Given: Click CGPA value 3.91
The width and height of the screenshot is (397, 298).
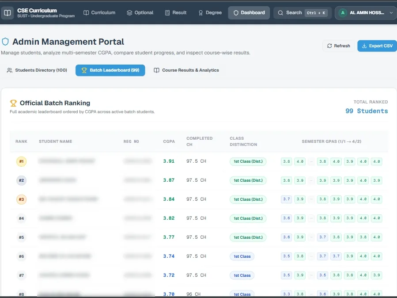Looking at the screenshot, I should [x=169, y=161].
